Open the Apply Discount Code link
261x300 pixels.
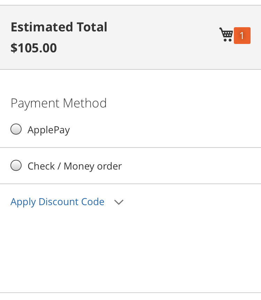point(57,202)
